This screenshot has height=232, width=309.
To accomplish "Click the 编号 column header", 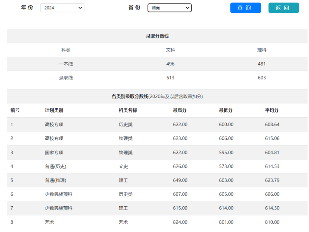I will [15, 110].
